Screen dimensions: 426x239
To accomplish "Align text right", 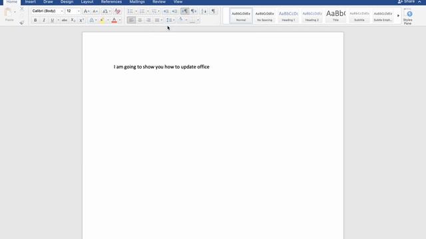I will tap(148, 20).
